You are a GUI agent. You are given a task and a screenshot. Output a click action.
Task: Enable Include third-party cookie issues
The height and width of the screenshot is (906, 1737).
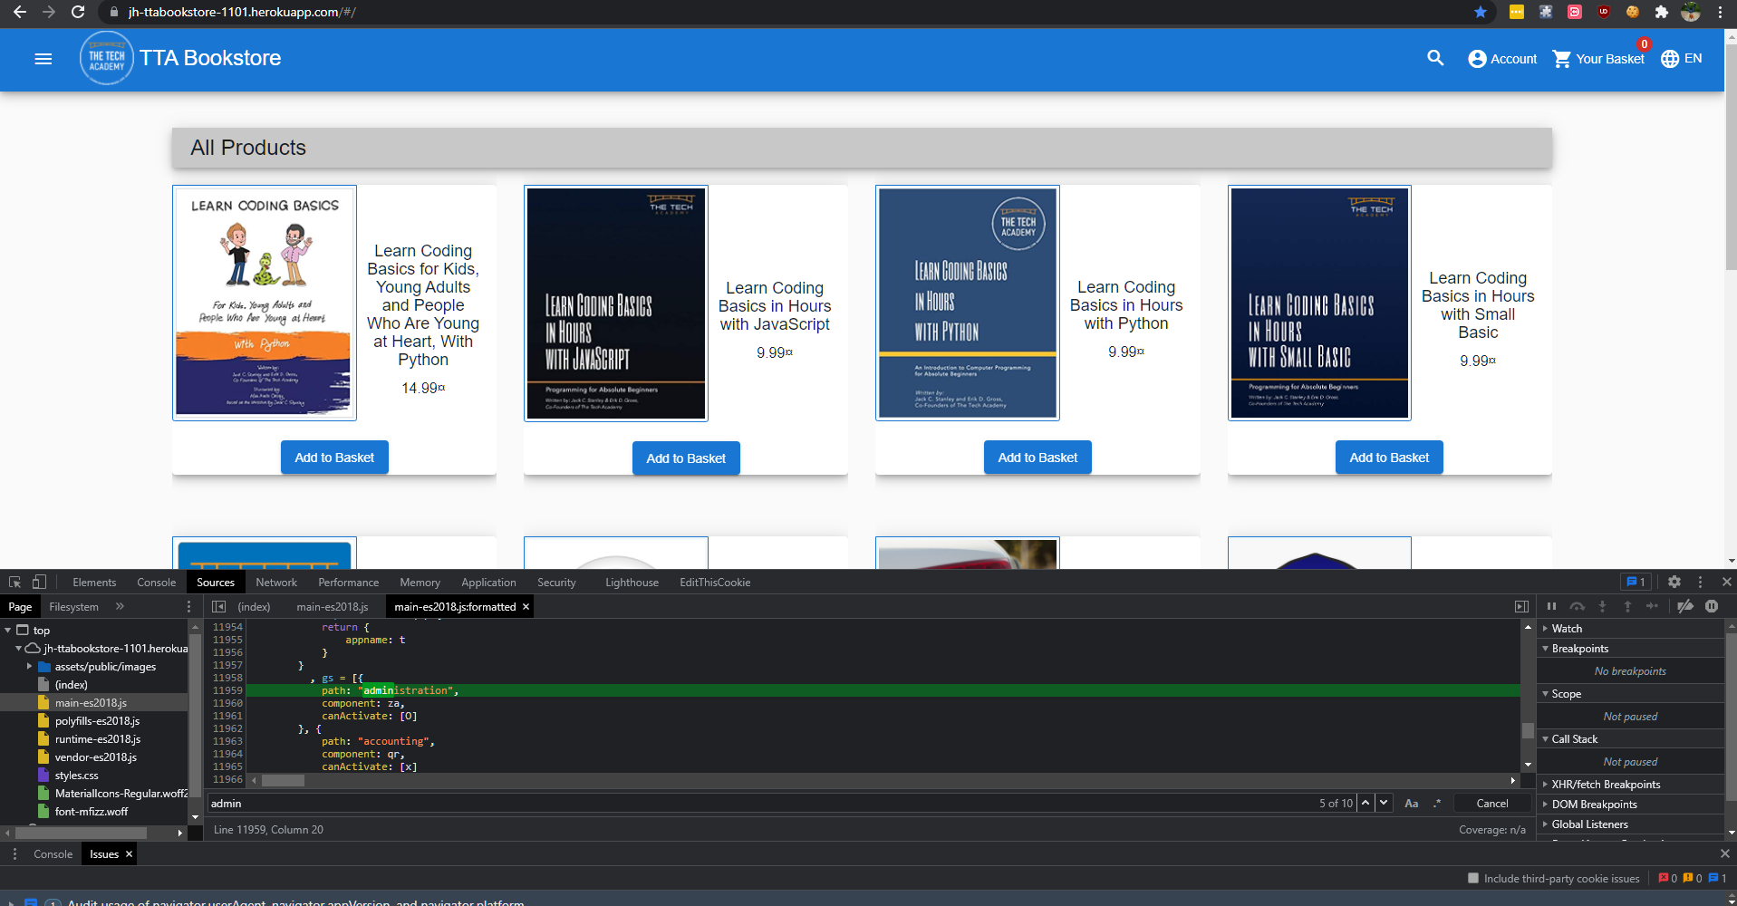click(x=1473, y=878)
